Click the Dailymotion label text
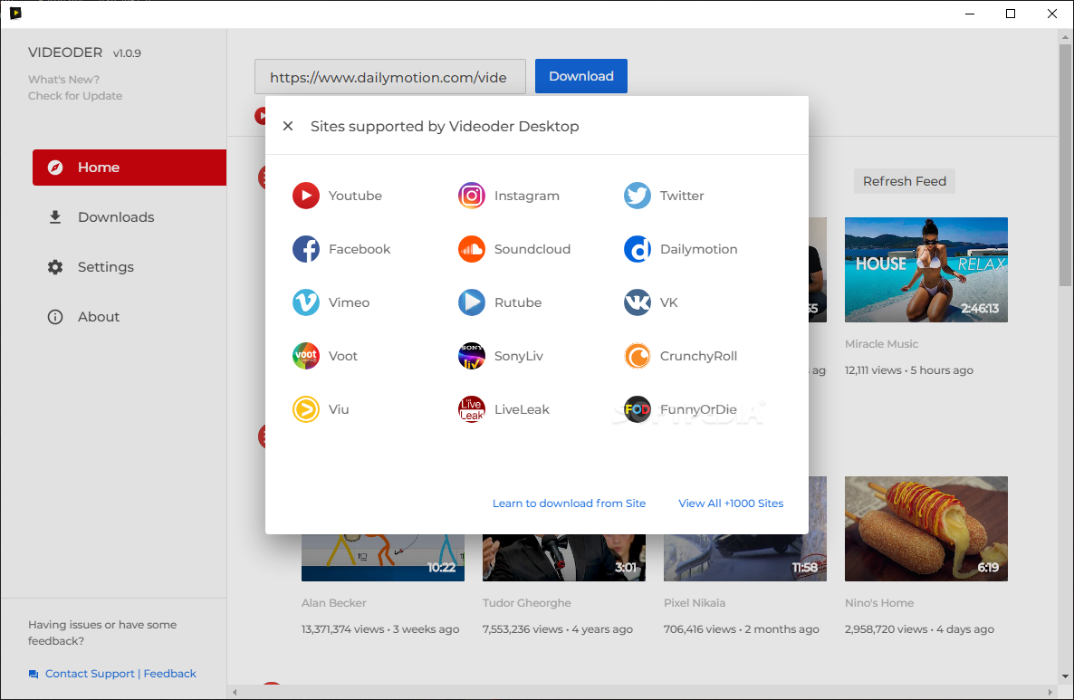Screen dimensions: 1074x700 pos(699,249)
